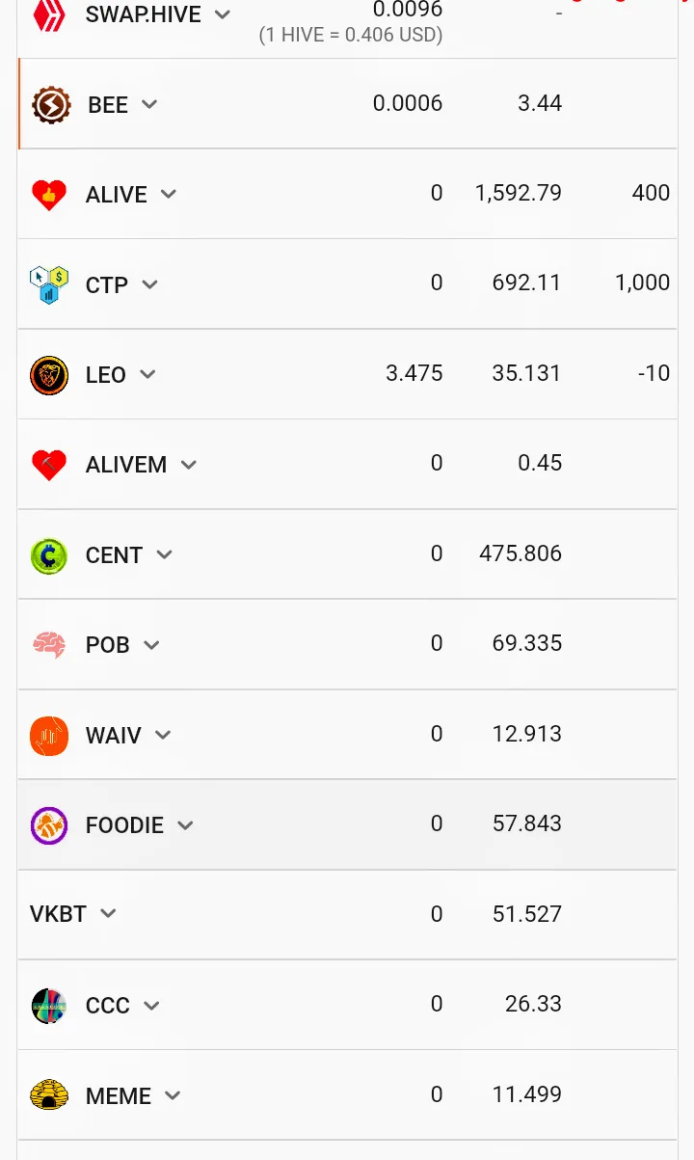Screen dimensions: 694x1160
Task: Click the FOODIE token icon
Action: (x=49, y=825)
